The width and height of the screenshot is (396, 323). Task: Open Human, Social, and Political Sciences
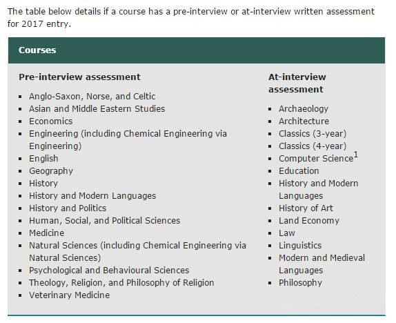click(105, 220)
